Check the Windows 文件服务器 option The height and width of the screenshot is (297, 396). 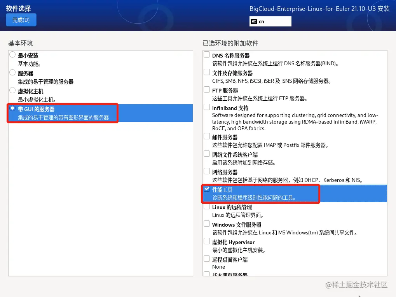click(x=206, y=224)
